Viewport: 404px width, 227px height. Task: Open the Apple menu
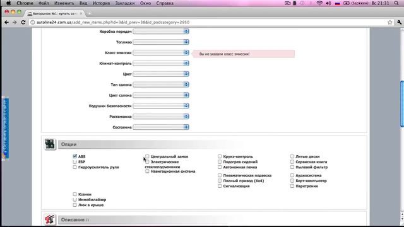[8, 3]
